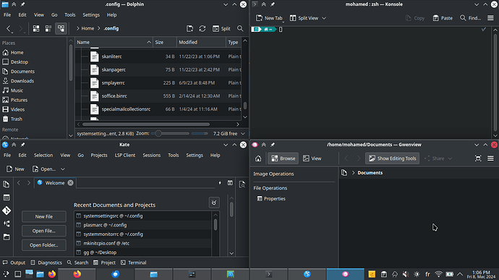499x280 pixels.
Task: Click Dolphin horizontal scrollbar
Action: pos(146,124)
